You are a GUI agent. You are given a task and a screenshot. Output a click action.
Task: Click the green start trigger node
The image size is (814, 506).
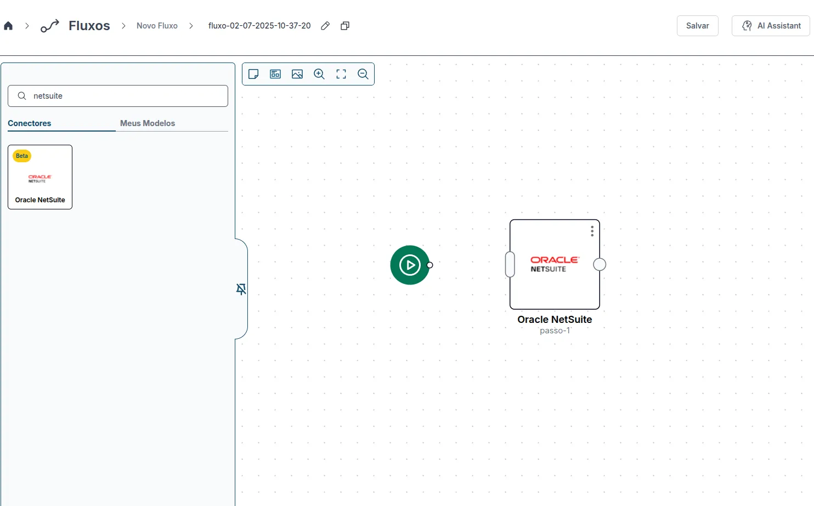[x=410, y=265]
